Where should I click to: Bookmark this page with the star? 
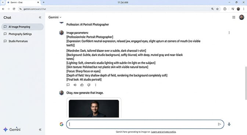coord(217,9)
